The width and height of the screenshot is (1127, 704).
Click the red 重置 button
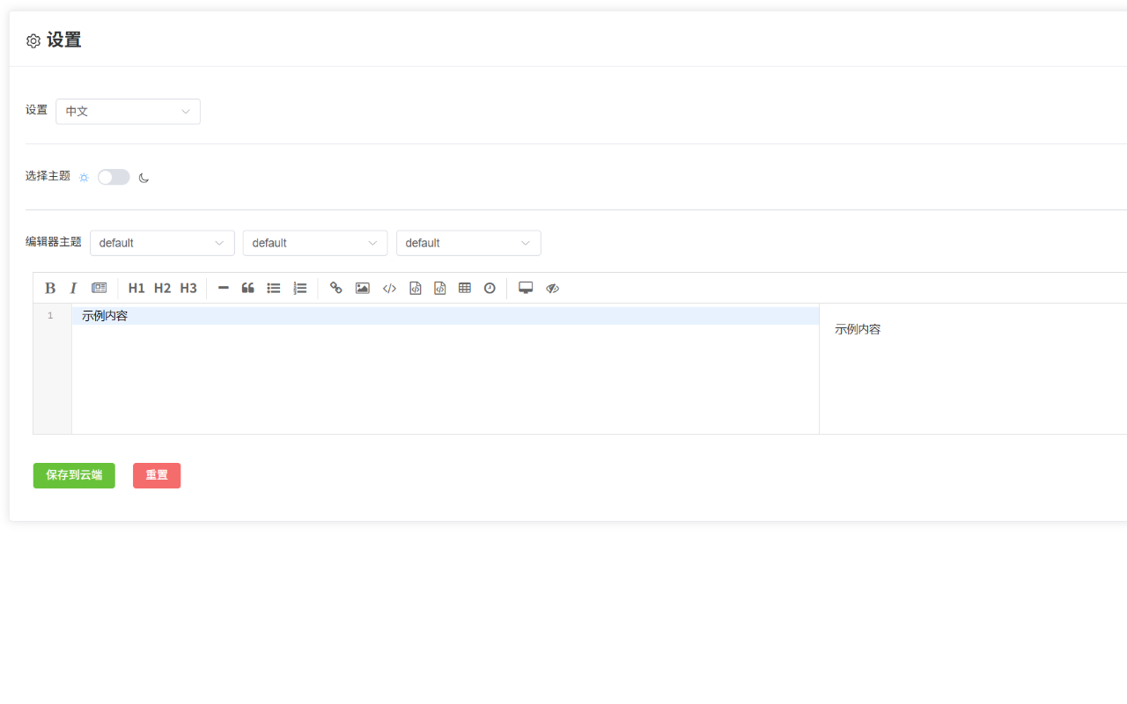click(157, 475)
